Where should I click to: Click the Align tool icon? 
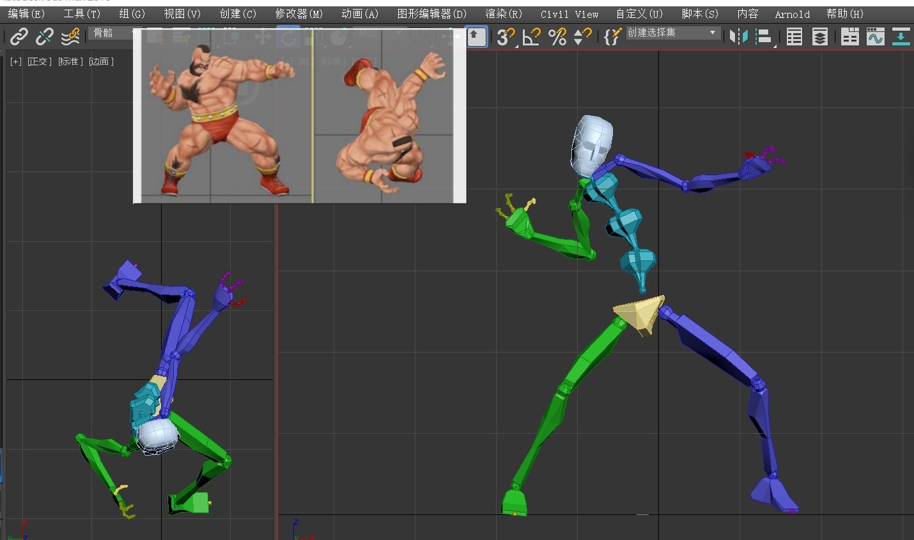click(764, 37)
